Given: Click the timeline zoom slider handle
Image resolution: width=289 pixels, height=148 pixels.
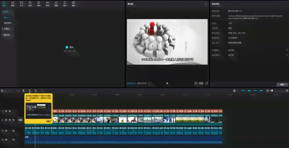Looking at the screenshot, I should (x=272, y=91).
